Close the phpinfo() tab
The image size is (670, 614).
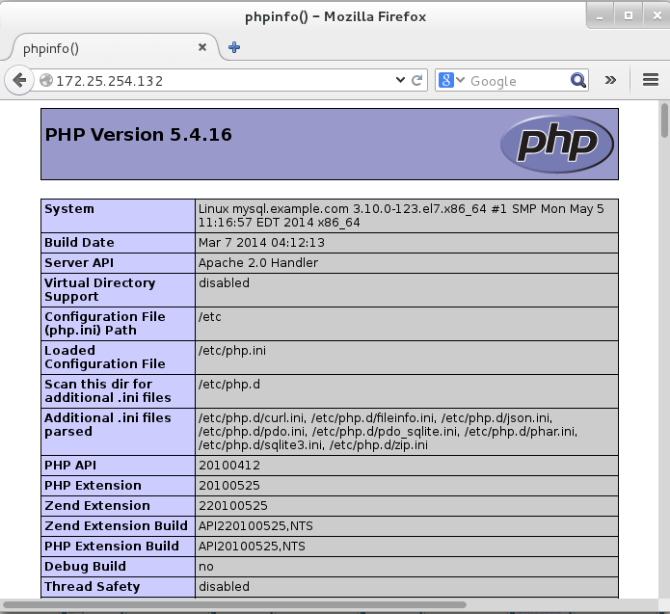pos(202,47)
